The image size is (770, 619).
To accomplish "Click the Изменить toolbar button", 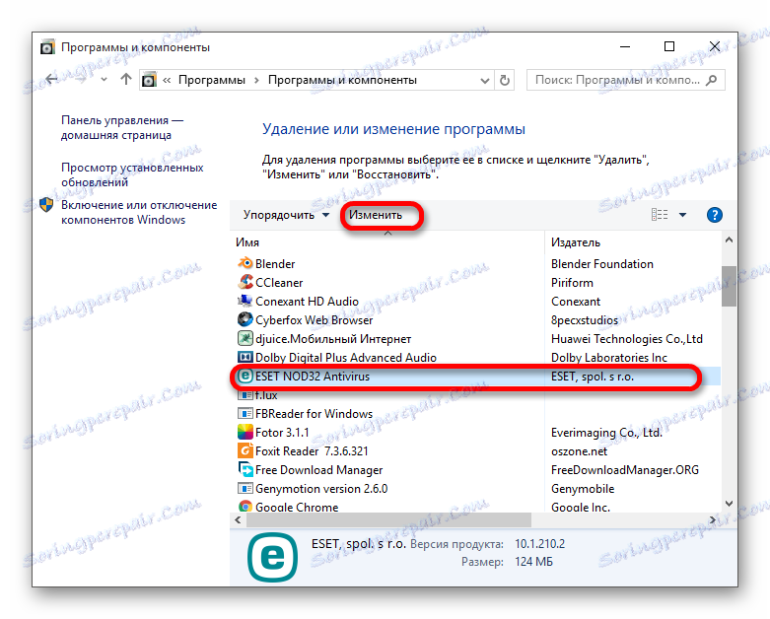I will (376, 215).
